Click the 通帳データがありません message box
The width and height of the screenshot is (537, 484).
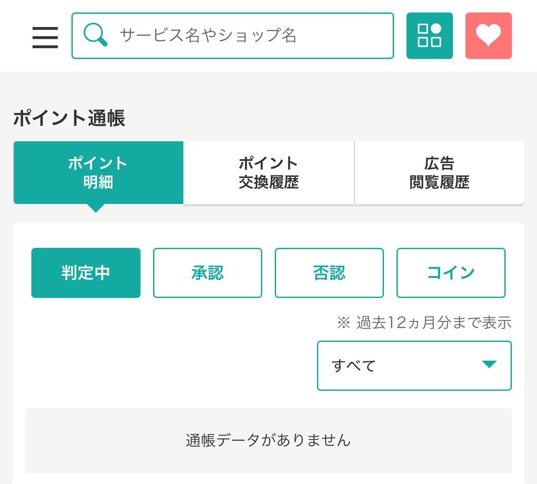[268, 441]
